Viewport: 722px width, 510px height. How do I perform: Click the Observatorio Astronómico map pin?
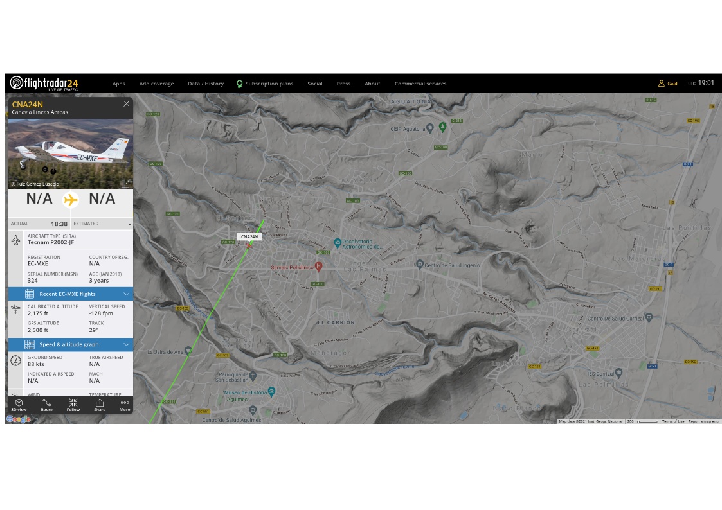338,242
